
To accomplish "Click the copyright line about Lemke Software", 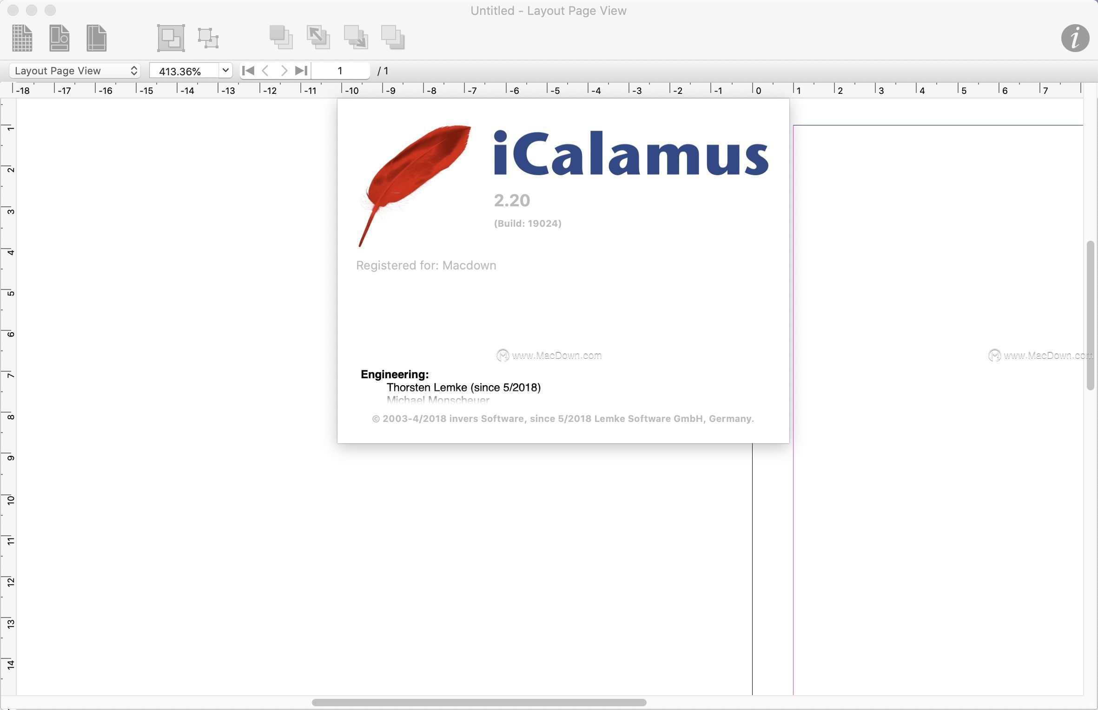I will [x=563, y=419].
